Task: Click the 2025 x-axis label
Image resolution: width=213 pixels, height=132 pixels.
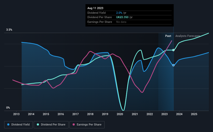Action: coord(194,114)
